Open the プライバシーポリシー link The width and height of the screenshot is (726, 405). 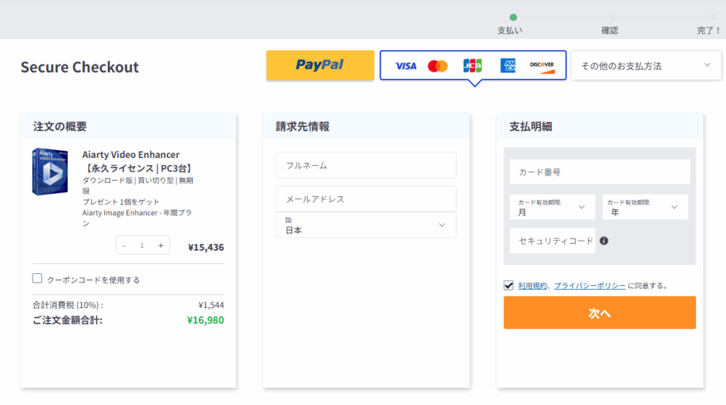[590, 286]
